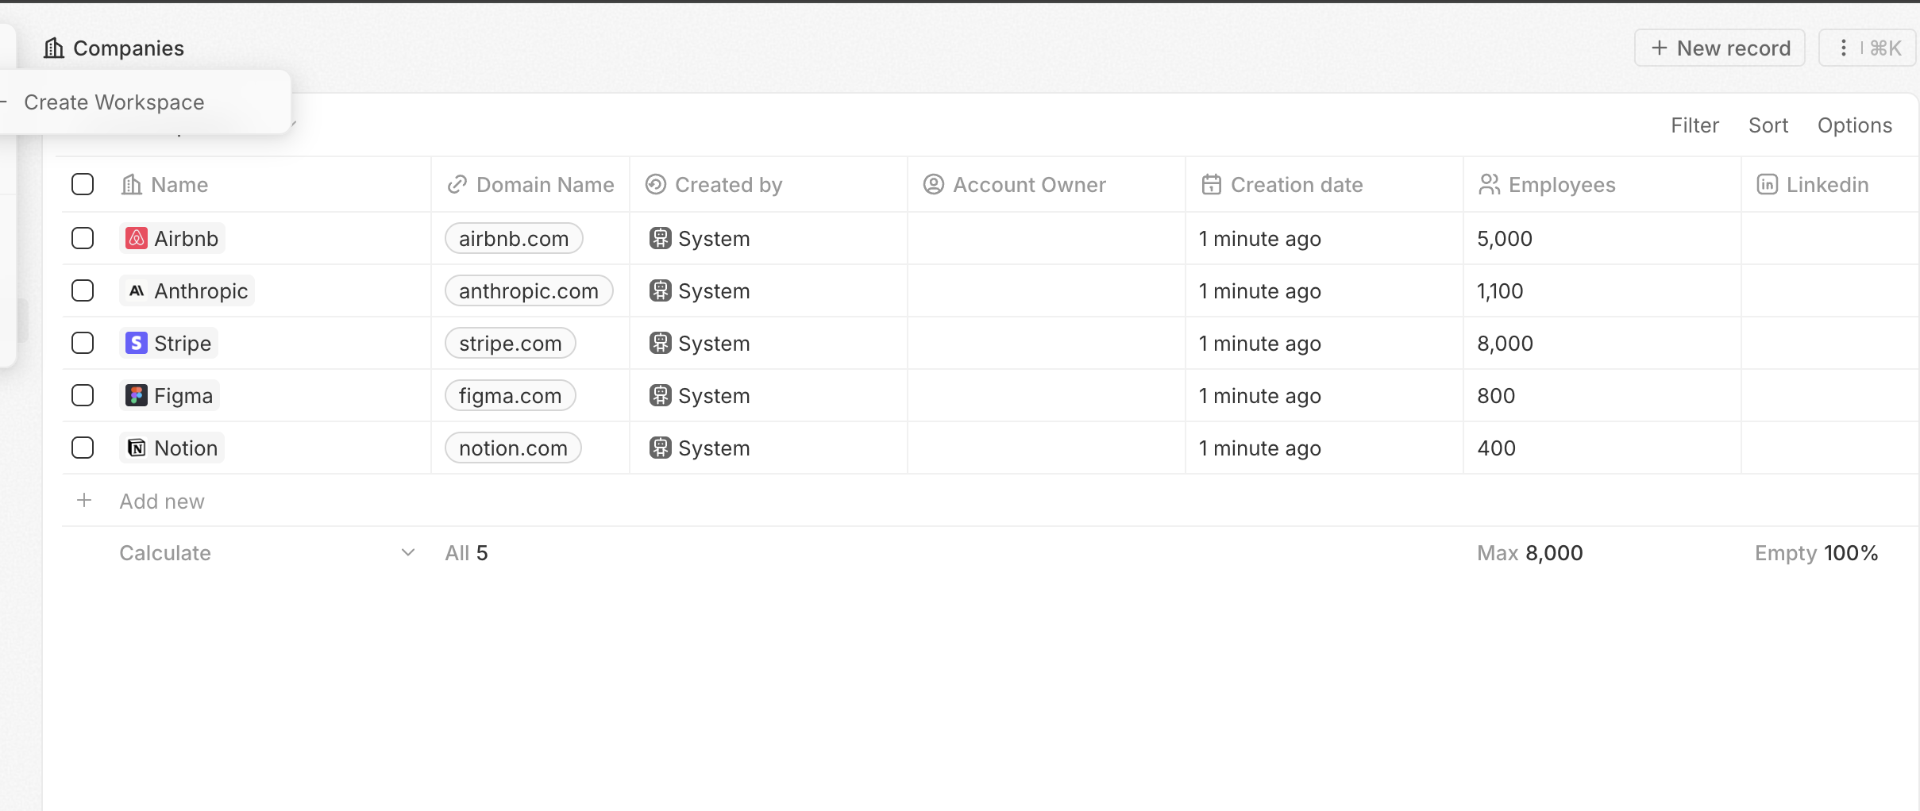This screenshot has height=811, width=1920.
Task: Click the Companies building icon in header
Action: coord(54,48)
